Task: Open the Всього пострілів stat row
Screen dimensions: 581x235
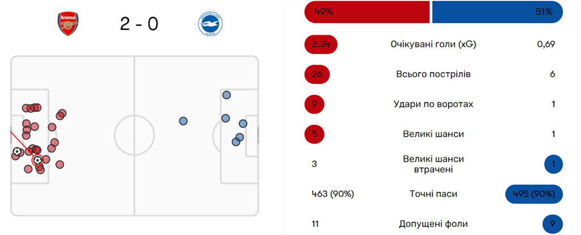Action: click(x=433, y=74)
